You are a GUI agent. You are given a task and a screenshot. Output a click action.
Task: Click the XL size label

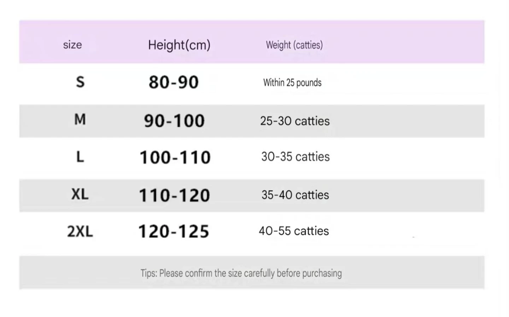[x=80, y=194]
